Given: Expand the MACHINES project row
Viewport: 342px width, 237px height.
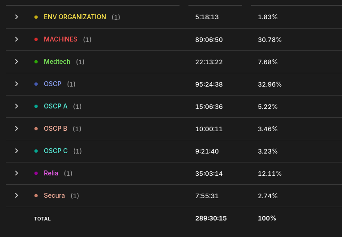Looking at the screenshot, I should click(x=17, y=39).
